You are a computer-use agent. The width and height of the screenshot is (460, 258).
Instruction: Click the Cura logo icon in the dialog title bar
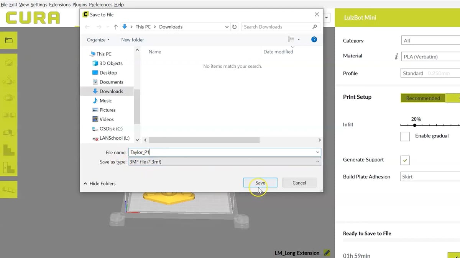(85, 15)
